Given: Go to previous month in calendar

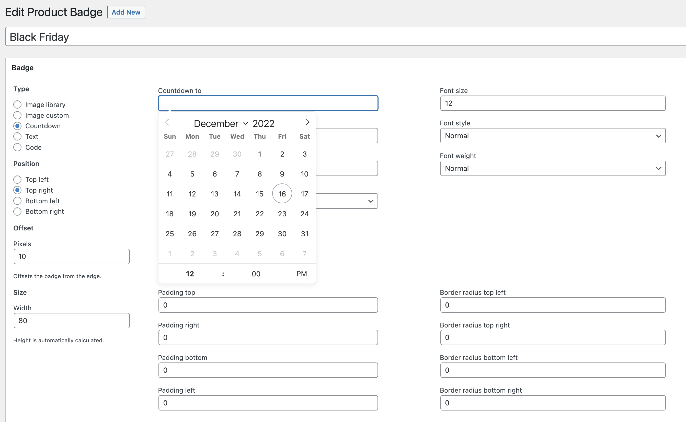Looking at the screenshot, I should pyautogui.click(x=167, y=122).
